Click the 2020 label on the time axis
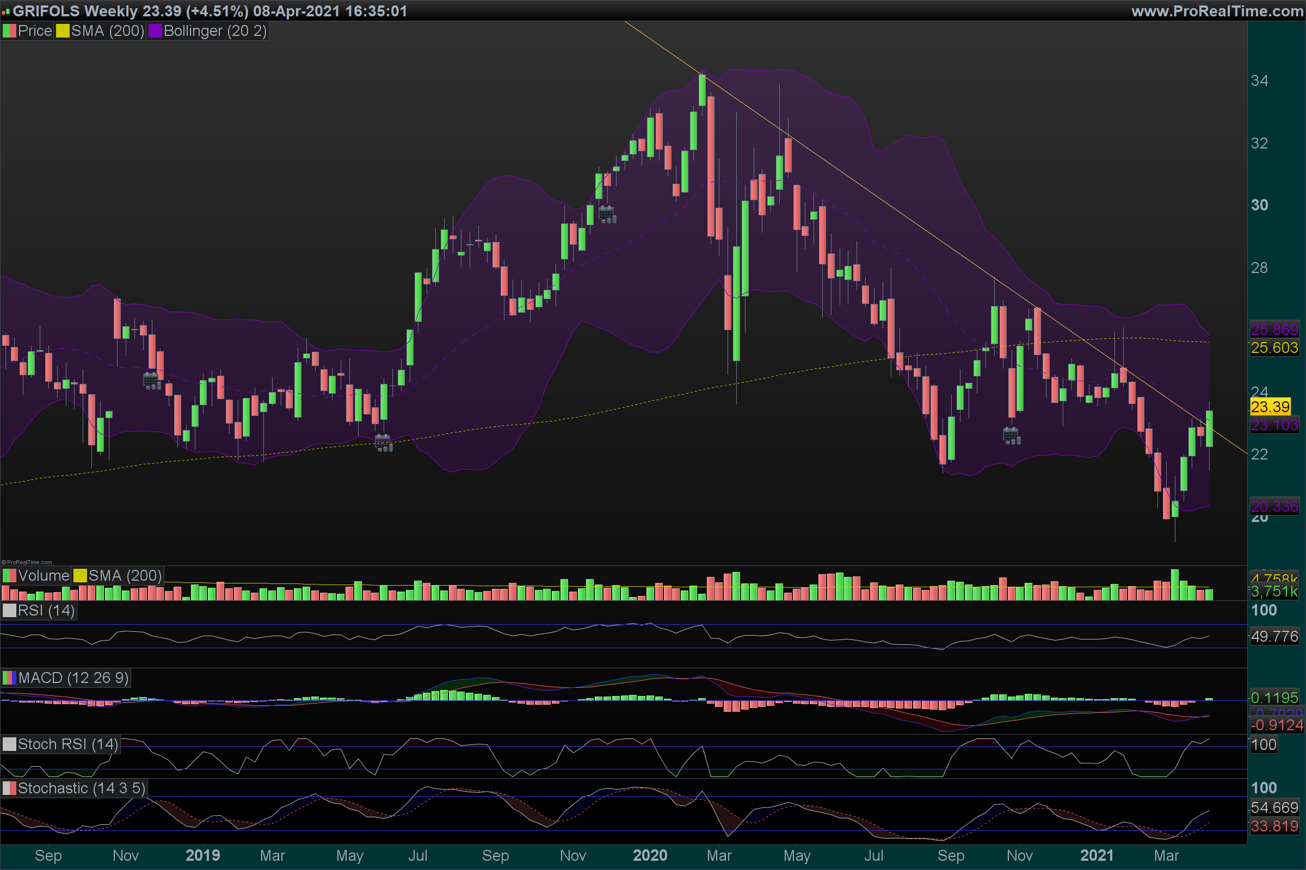The image size is (1306, 870). [650, 855]
